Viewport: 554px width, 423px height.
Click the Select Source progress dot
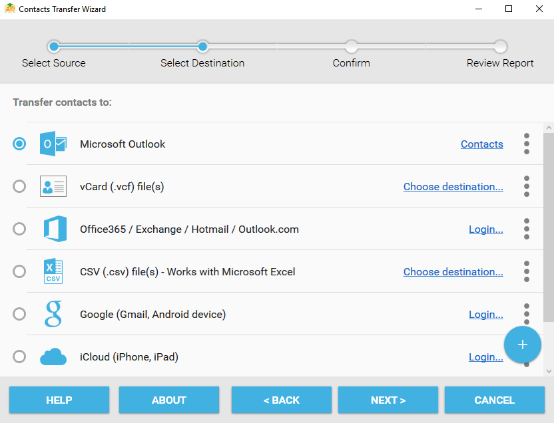coord(54,46)
